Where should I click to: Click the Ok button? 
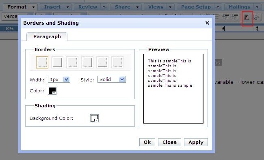pos(147,142)
